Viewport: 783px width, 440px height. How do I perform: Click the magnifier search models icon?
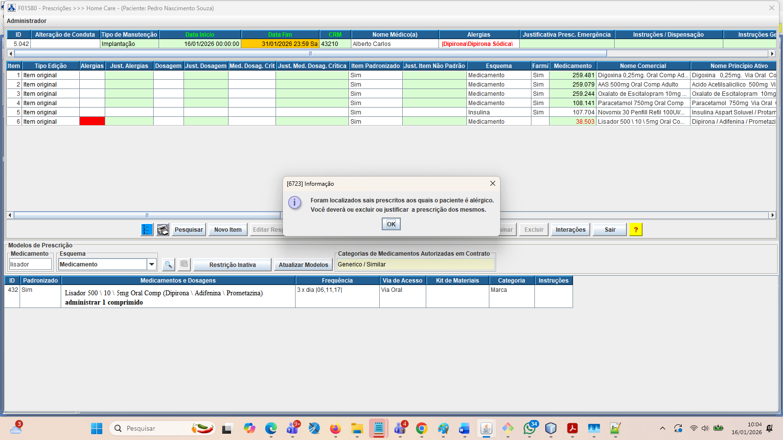point(168,264)
